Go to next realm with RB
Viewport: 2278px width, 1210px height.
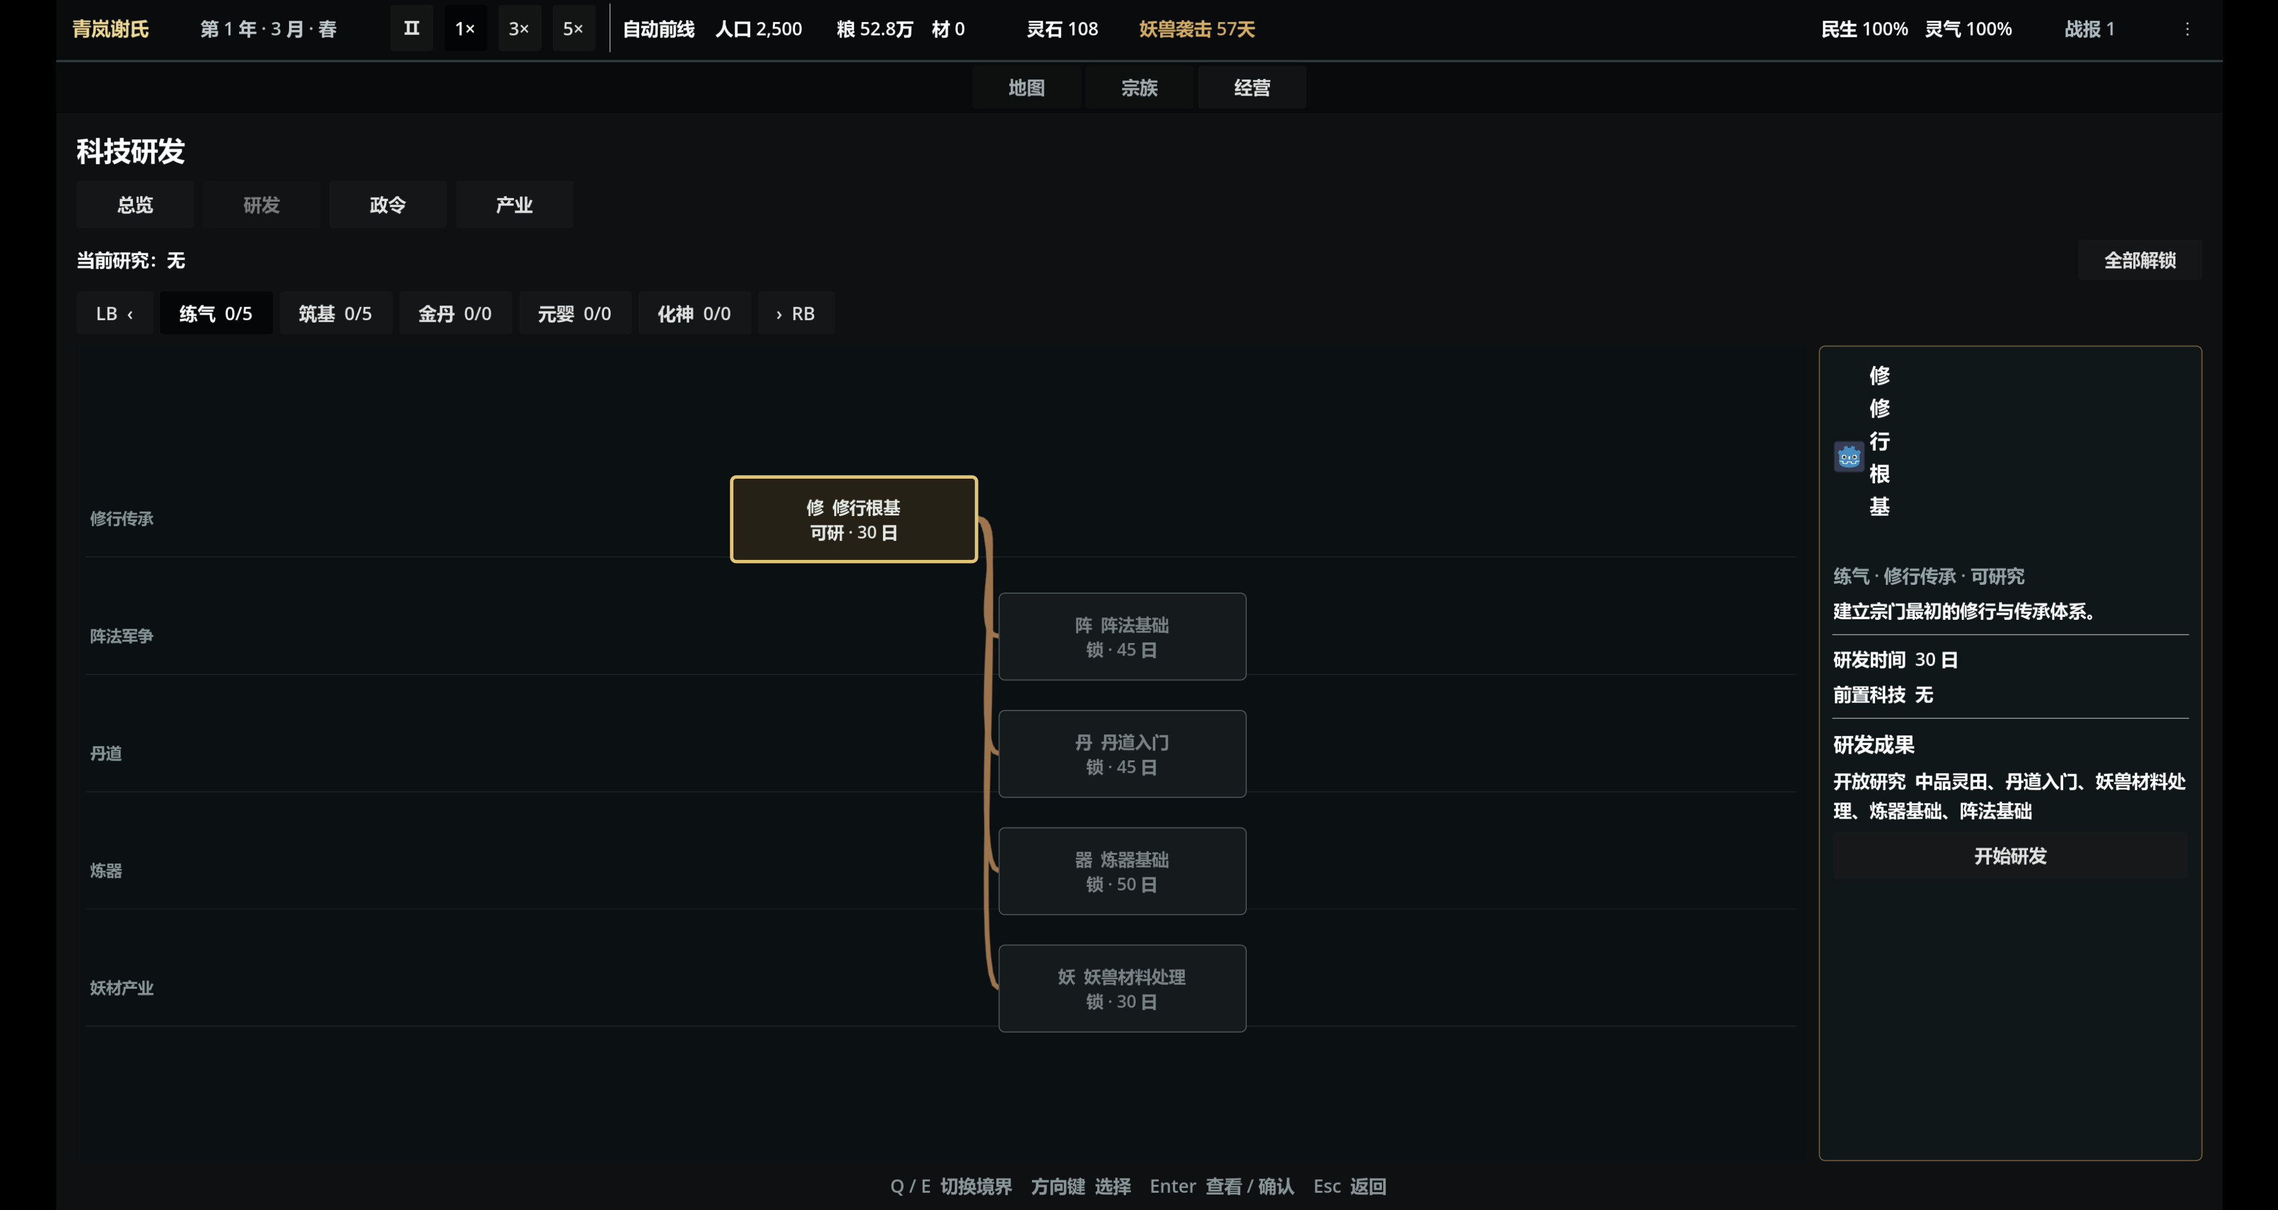796,314
